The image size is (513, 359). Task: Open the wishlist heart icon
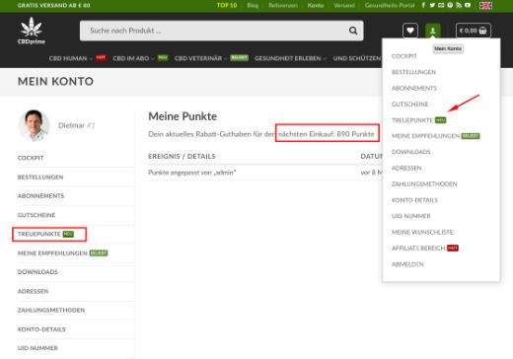(x=410, y=31)
